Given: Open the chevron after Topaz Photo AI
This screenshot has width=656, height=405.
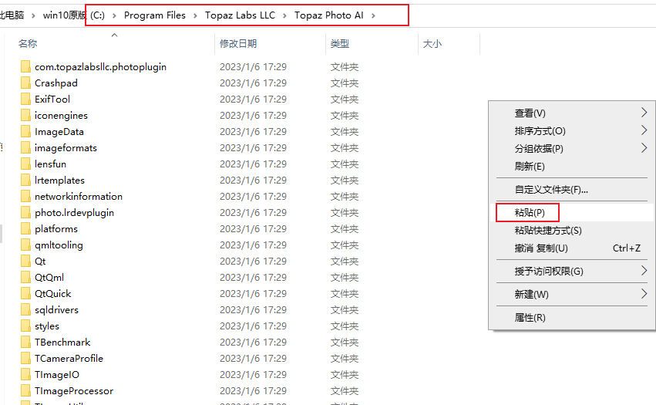Looking at the screenshot, I should coord(373,15).
